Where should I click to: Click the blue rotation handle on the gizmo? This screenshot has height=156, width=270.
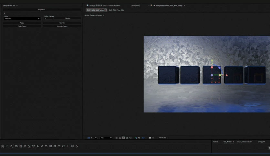(220, 68)
